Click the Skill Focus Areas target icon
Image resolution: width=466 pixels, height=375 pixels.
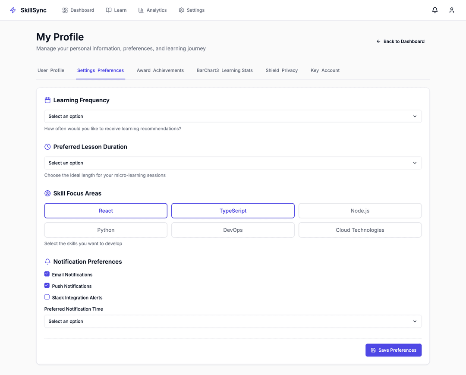pyautogui.click(x=47, y=193)
